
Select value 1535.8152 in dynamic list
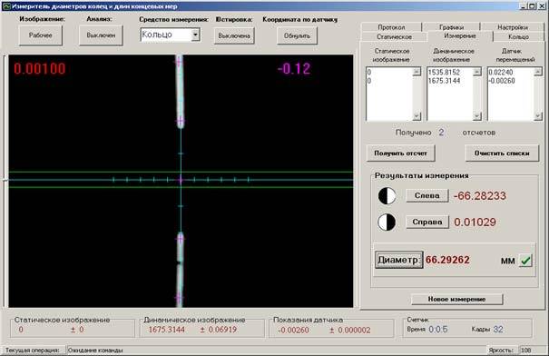pyautogui.click(x=444, y=72)
